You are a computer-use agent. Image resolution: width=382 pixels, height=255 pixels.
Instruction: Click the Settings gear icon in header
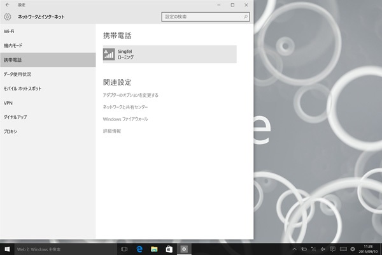[x=7, y=17]
